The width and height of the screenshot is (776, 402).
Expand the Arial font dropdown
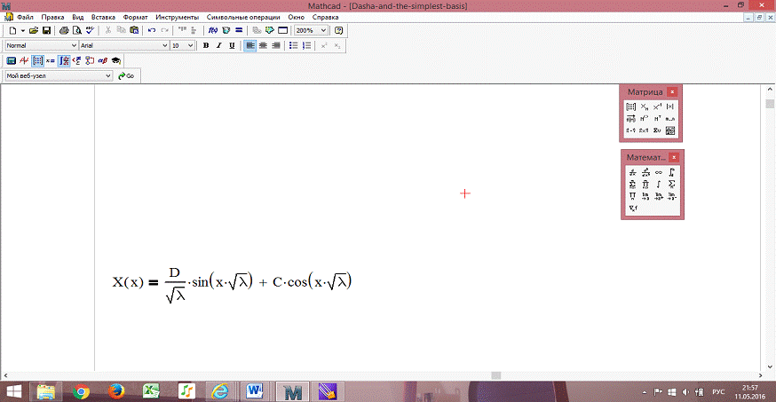164,45
